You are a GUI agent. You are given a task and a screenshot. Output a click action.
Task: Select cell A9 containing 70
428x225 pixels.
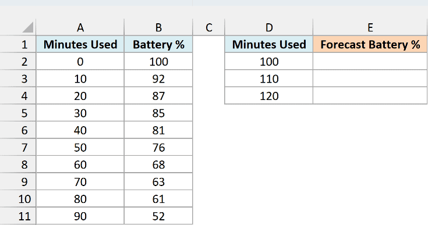point(80,181)
